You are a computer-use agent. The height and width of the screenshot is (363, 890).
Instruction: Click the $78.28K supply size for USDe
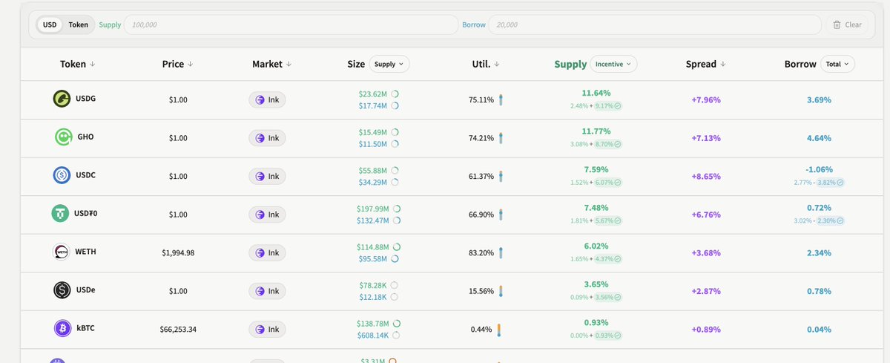pos(374,285)
